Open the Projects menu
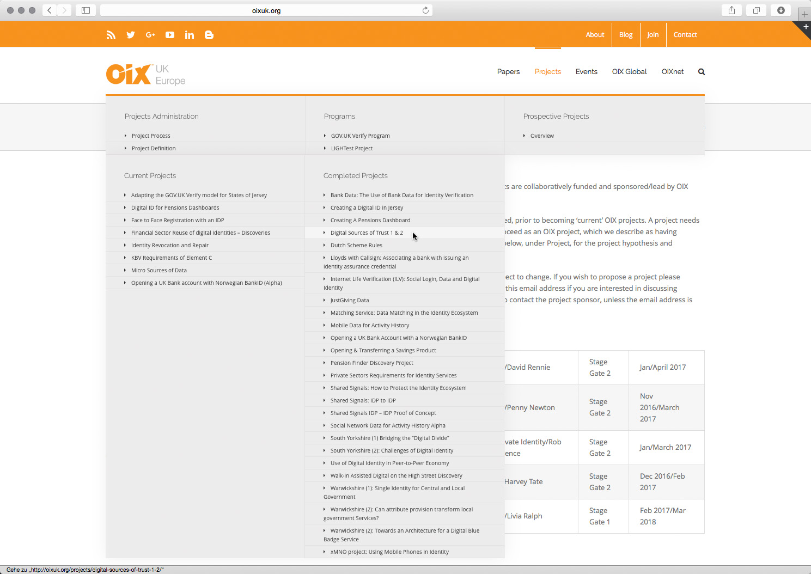The image size is (811, 574). [548, 72]
